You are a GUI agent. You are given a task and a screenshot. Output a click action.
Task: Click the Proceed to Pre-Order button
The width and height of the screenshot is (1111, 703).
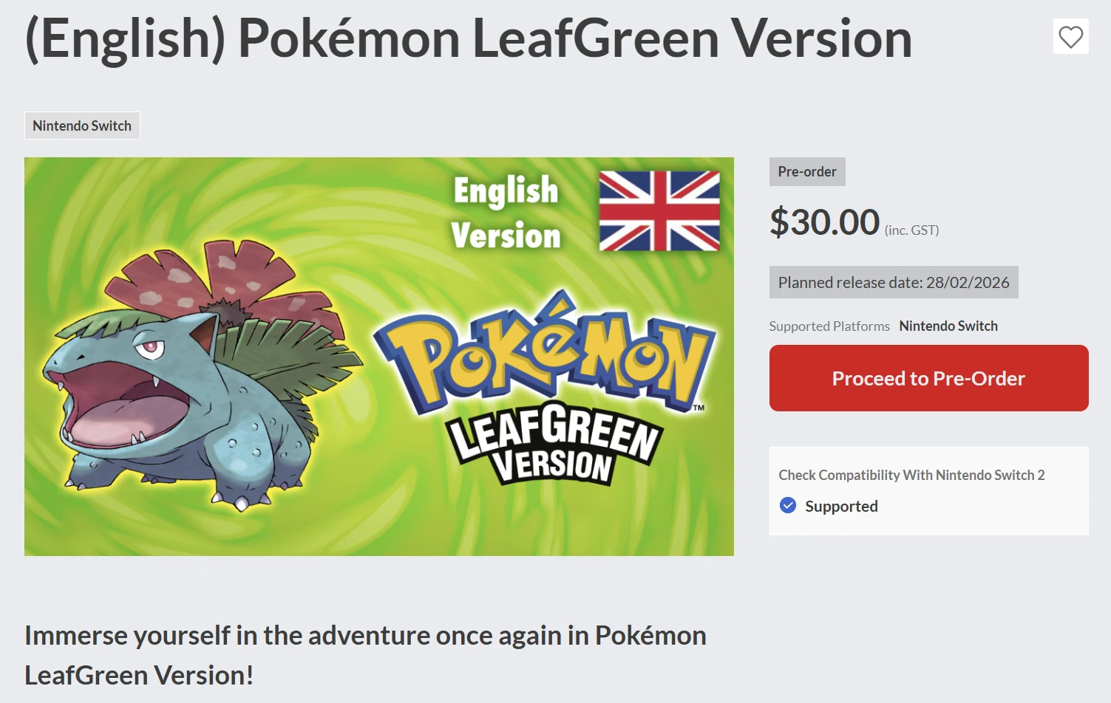click(928, 378)
